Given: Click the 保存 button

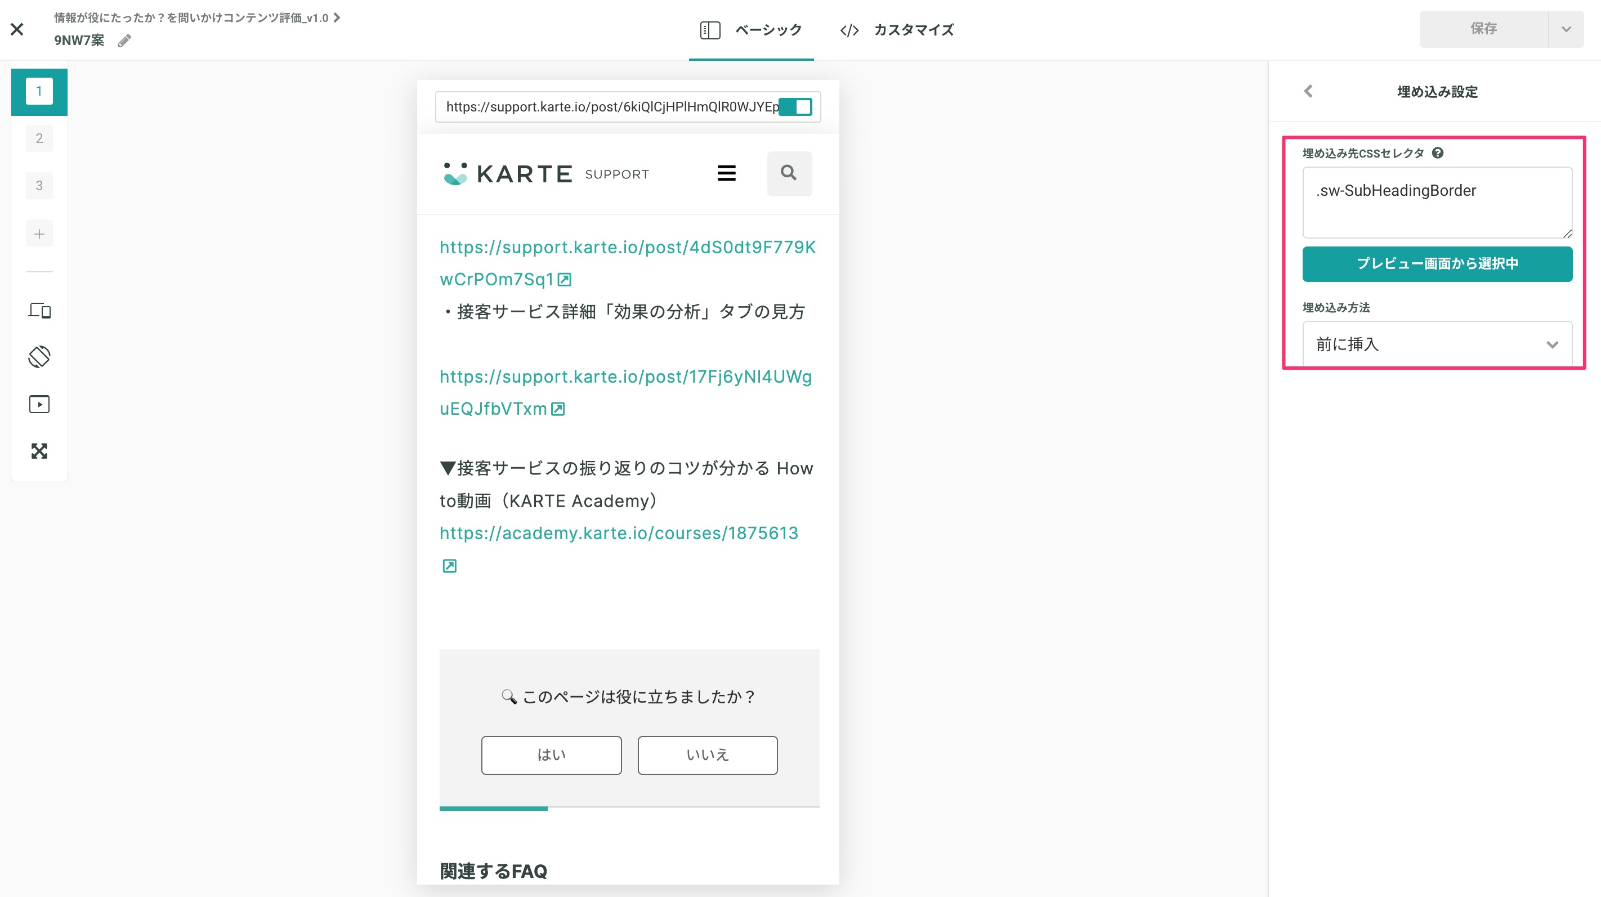Looking at the screenshot, I should coord(1483,29).
